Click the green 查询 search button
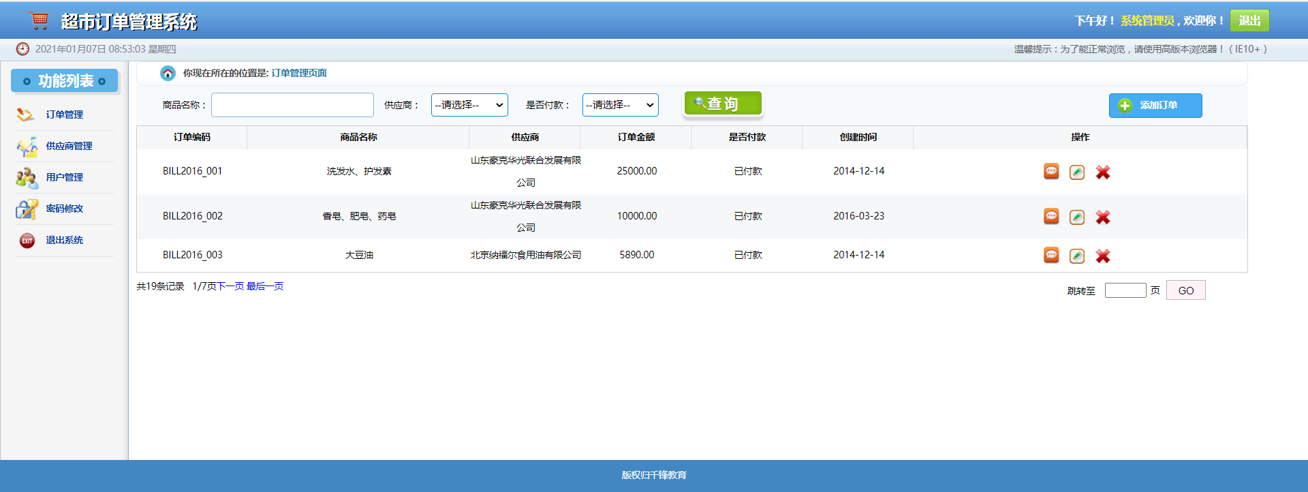 click(723, 104)
